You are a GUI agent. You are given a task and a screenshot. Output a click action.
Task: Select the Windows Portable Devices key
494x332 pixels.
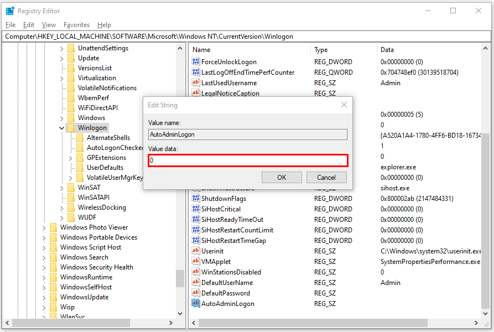(x=99, y=237)
